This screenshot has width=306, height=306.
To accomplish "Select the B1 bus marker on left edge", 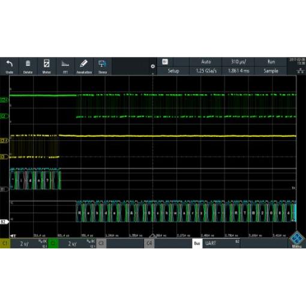I will point(4,189).
